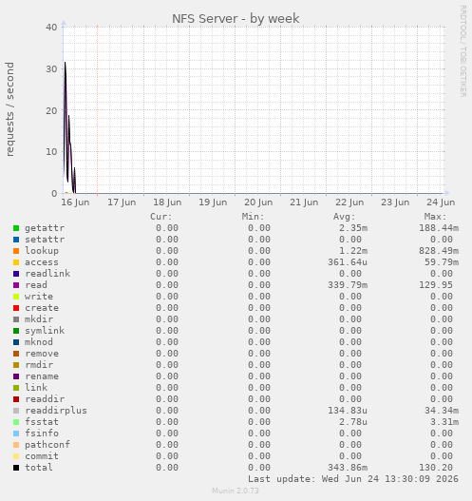The height and width of the screenshot is (501, 472).
Task: Select the 'total' legend label
Action: coord(39,468)
